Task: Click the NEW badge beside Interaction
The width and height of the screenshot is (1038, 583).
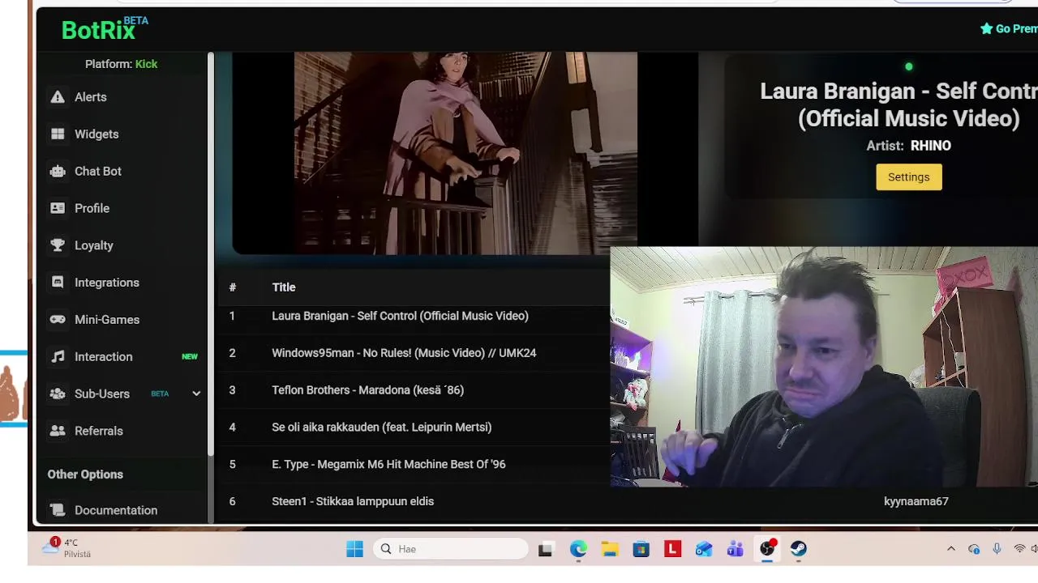Action: [x=190, y=356]
